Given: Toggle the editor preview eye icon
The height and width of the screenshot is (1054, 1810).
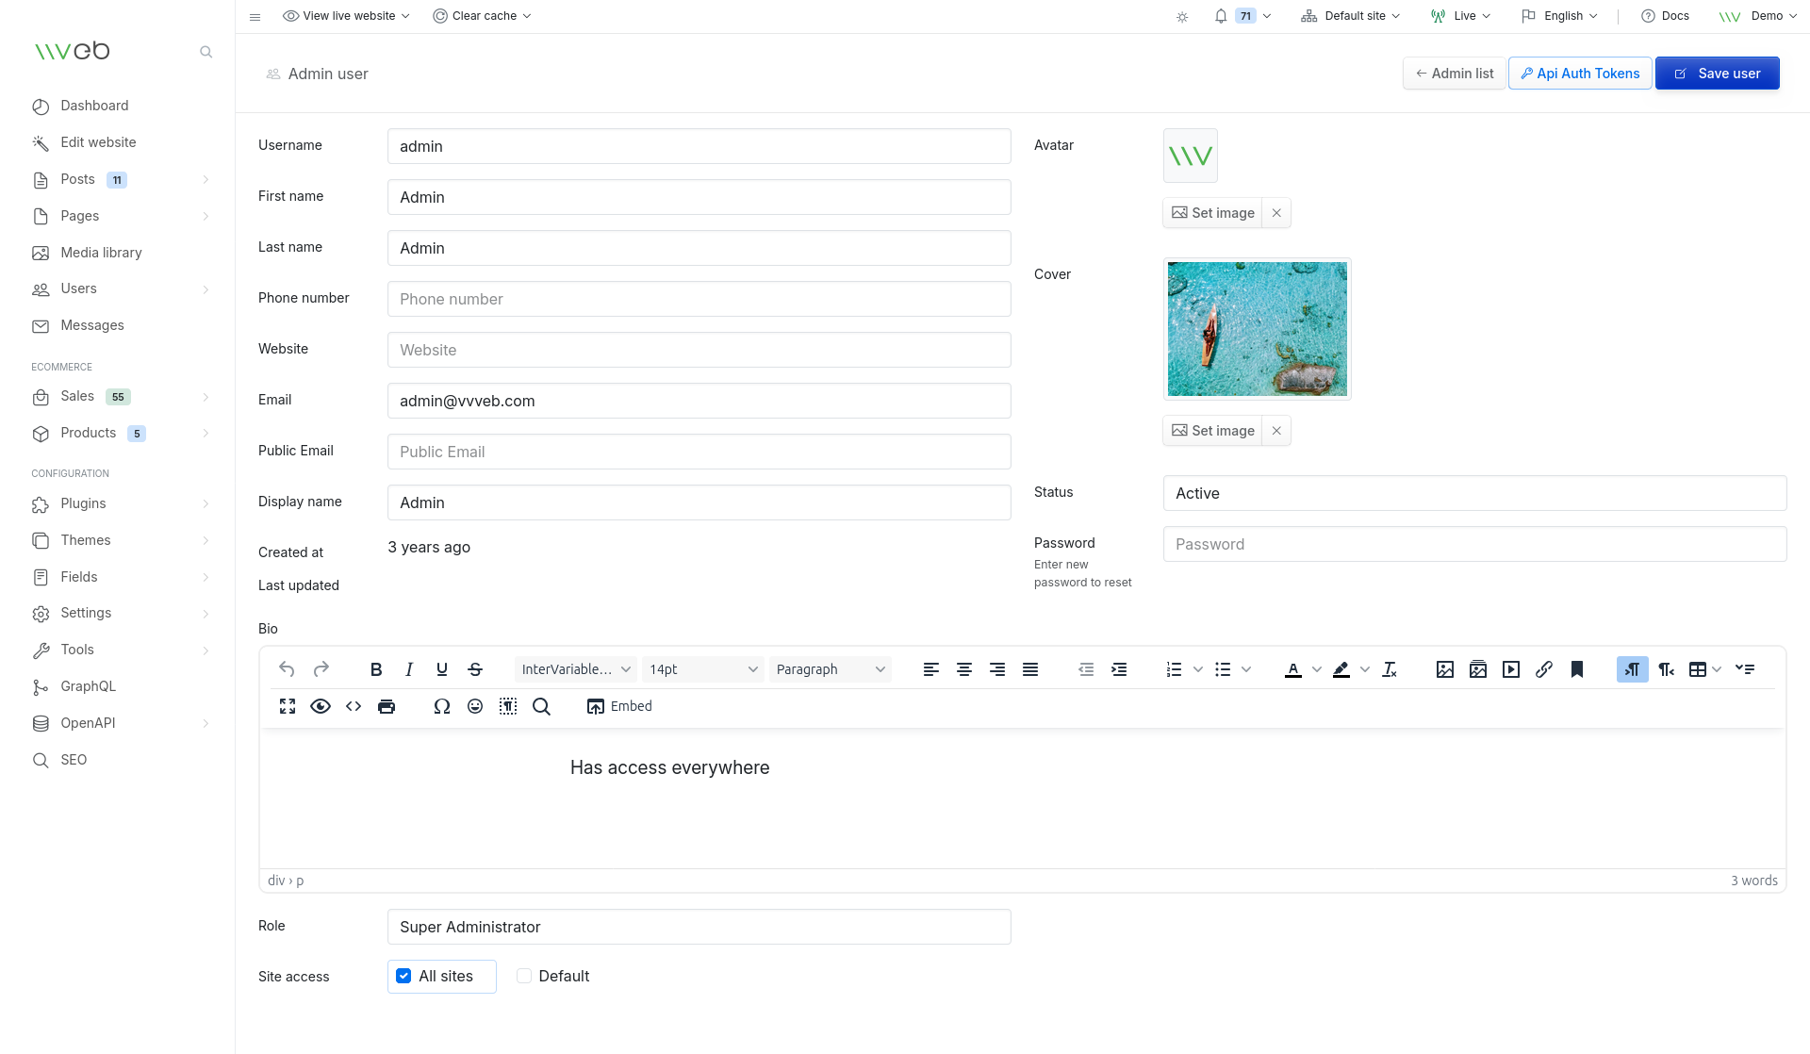Looking at the screenshot, I should pyautogui.click(x=321, y=706).
